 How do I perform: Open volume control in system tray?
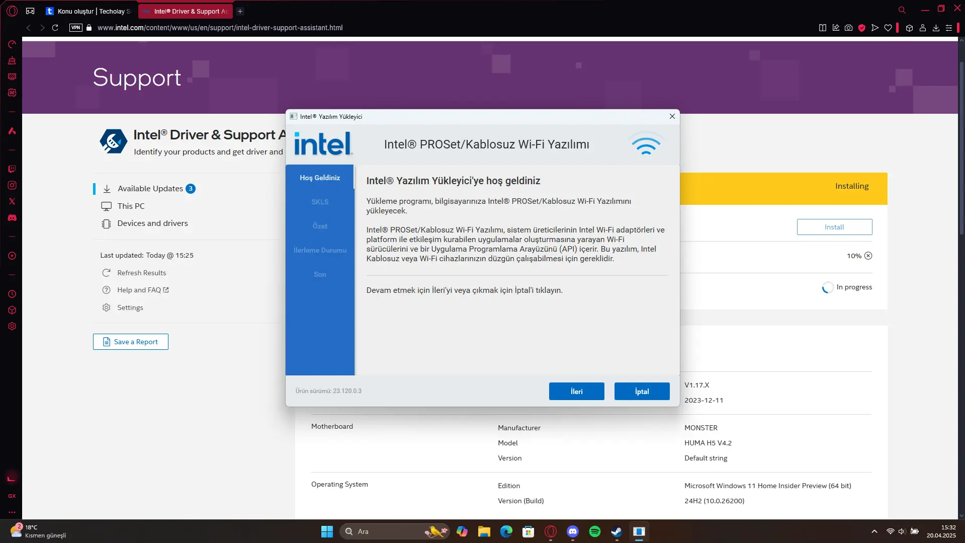pyautogui.click(x=902, y=531)
